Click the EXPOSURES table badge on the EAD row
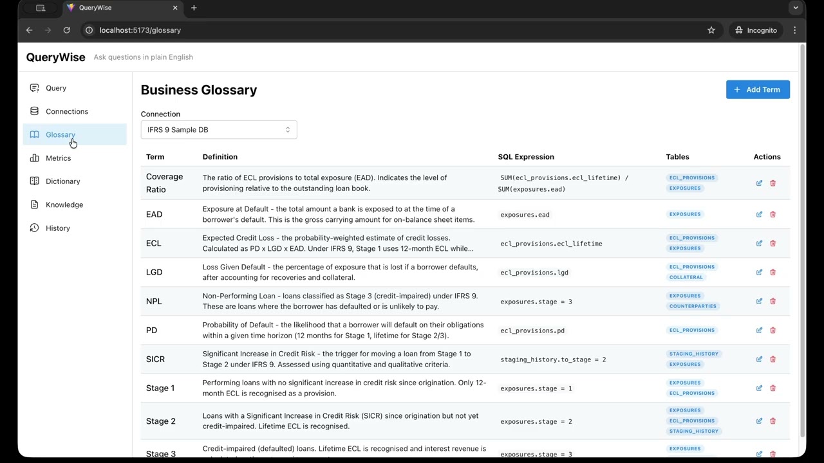This screenshot has height=463, width=824. pos(685,214)
